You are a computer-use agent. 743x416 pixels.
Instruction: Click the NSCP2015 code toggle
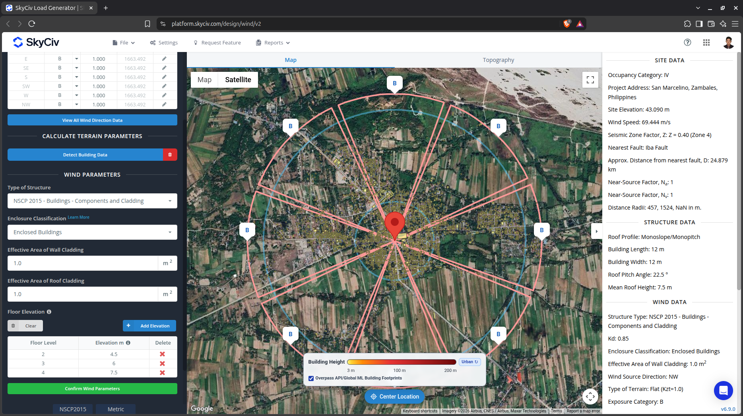[73, 409]
